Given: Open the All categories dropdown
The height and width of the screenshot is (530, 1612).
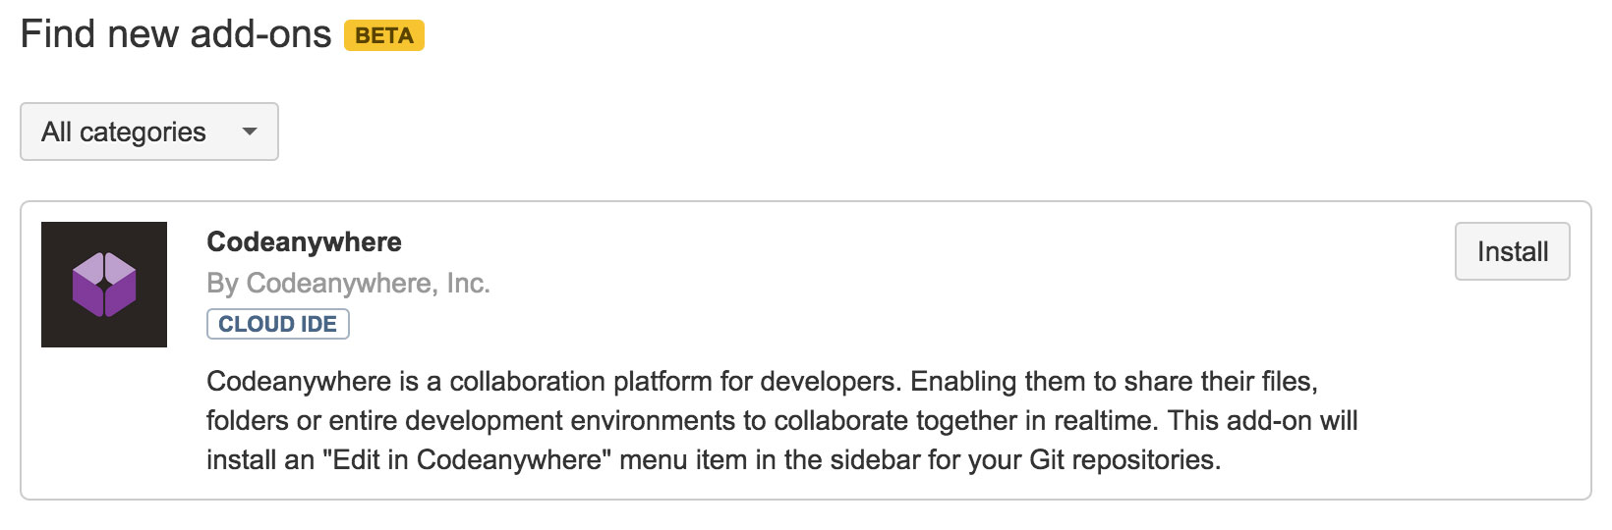Looking at the screenshot, I should coord(149,132).
